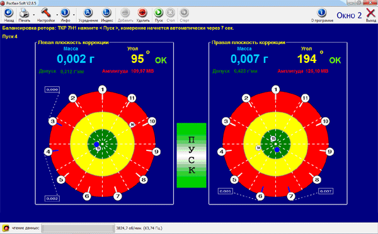Expand the dropdown arrow beside Печать
Screen dimensions: 378x234
[34, 15]
